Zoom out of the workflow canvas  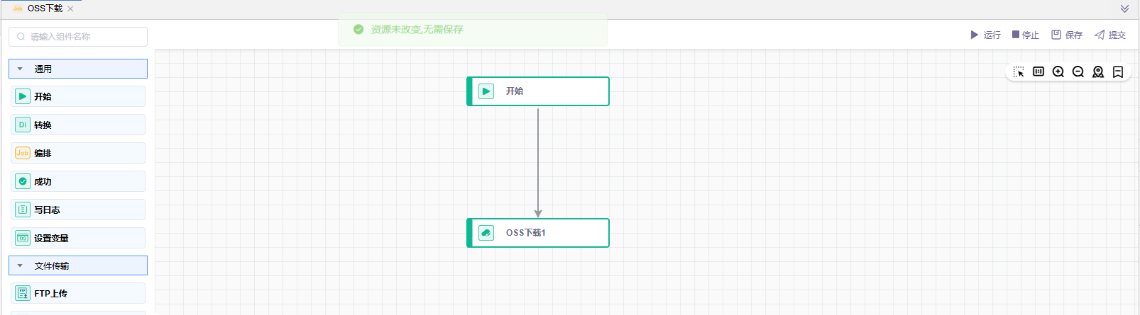tap(1078, 71)
